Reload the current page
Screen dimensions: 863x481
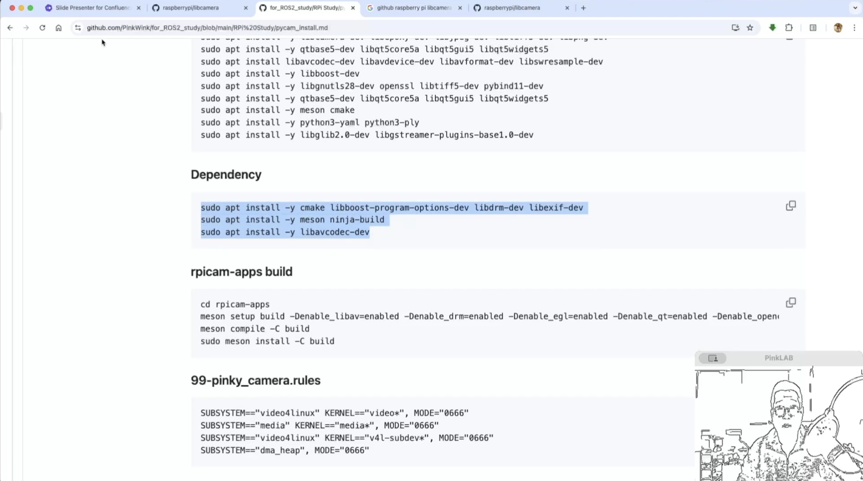(42, 28)
